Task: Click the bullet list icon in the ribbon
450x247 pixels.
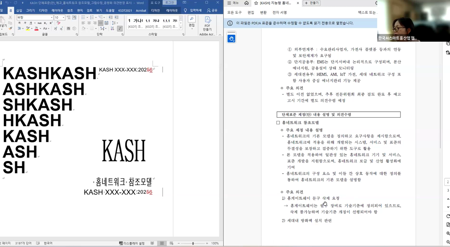Action: [x=83, y=17]
